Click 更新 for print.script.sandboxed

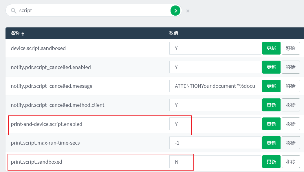coord(271,162)
